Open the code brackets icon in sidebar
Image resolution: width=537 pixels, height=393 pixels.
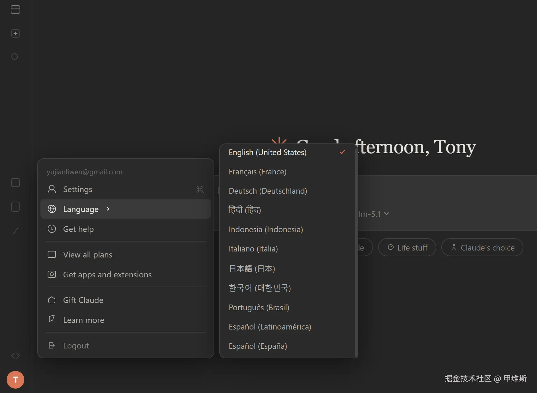click(15, 356)
